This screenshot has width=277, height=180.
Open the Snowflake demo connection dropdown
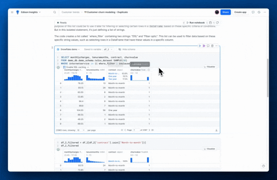pyautogui.click(x=68, y=49)
